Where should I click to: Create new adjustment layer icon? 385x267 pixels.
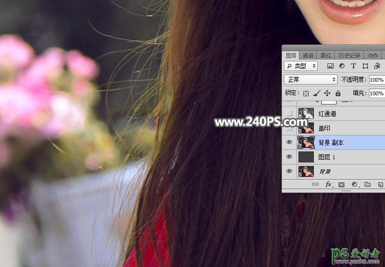pyautogui.click(x=355, y=184)
